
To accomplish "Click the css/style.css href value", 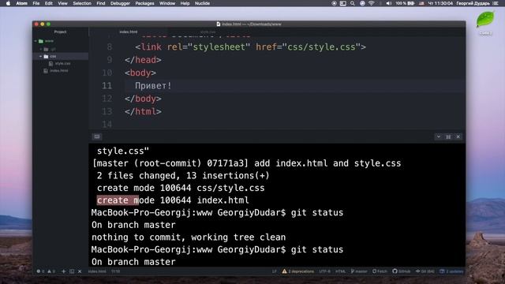I will (x=321, y=47).
